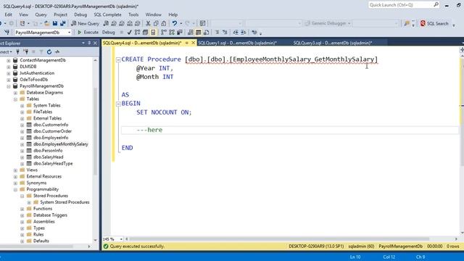Collapse the Tables folder
Viewport: 464px width, 261px height.
(x=15, y=99)
